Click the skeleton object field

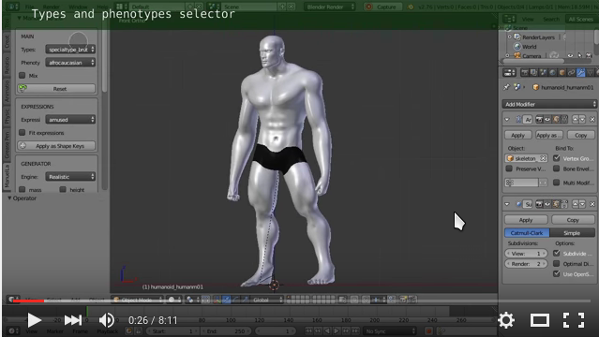point(526,158)
